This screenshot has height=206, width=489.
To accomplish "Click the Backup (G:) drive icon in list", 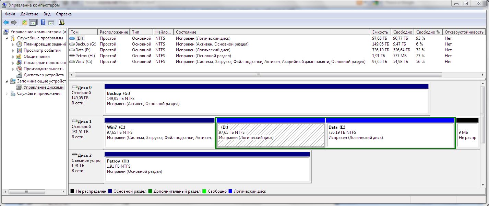I will (72, 44).
